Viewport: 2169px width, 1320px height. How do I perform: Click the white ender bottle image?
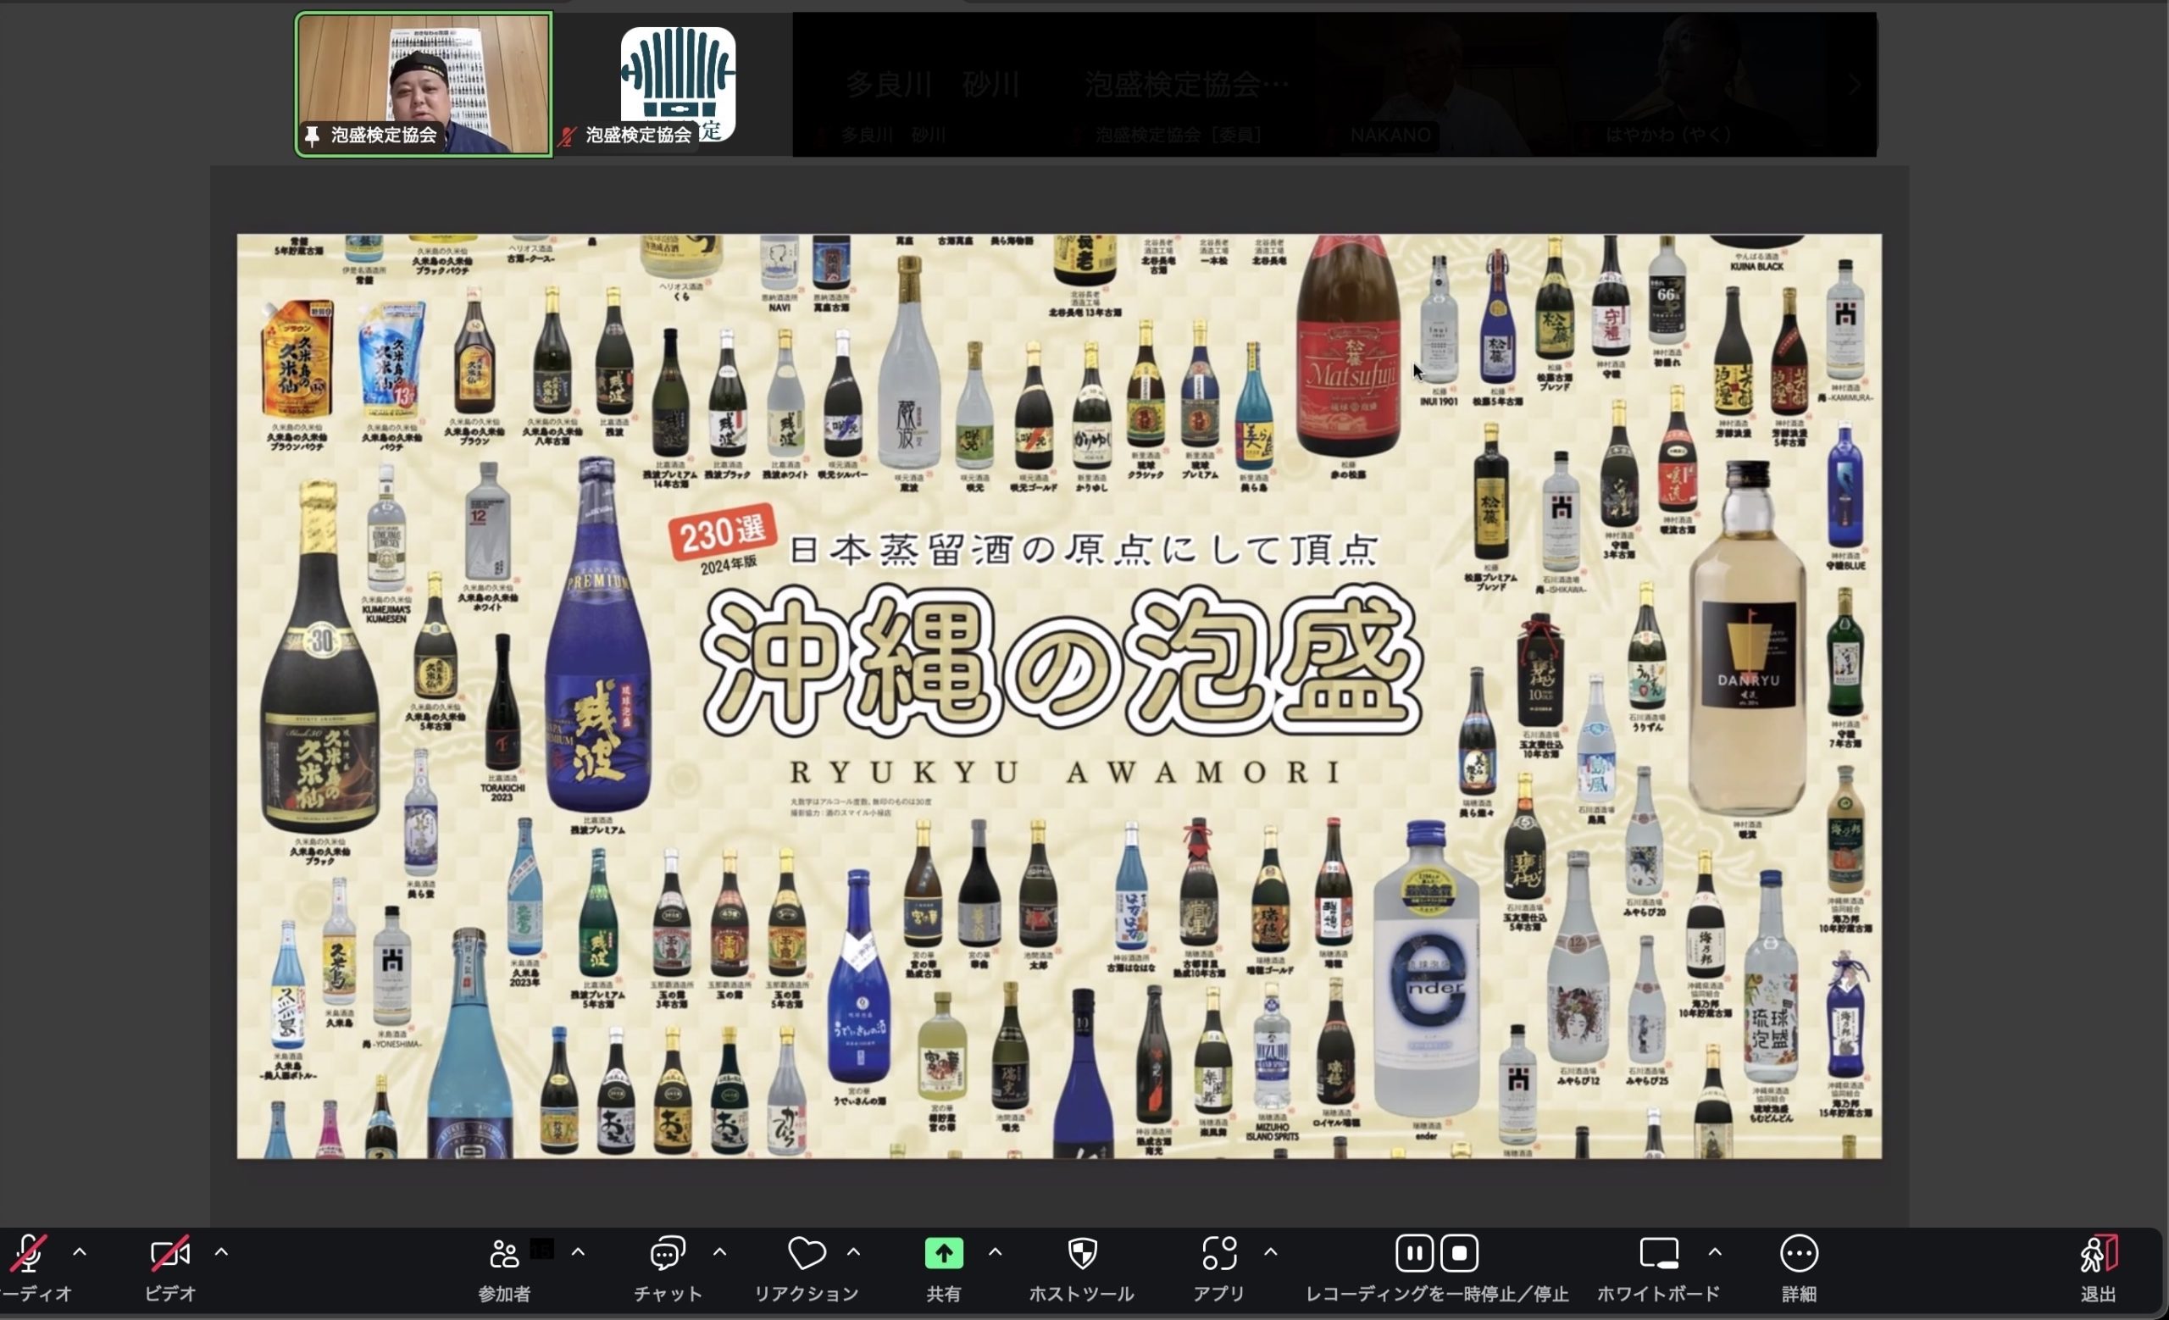pos(1426,968)
